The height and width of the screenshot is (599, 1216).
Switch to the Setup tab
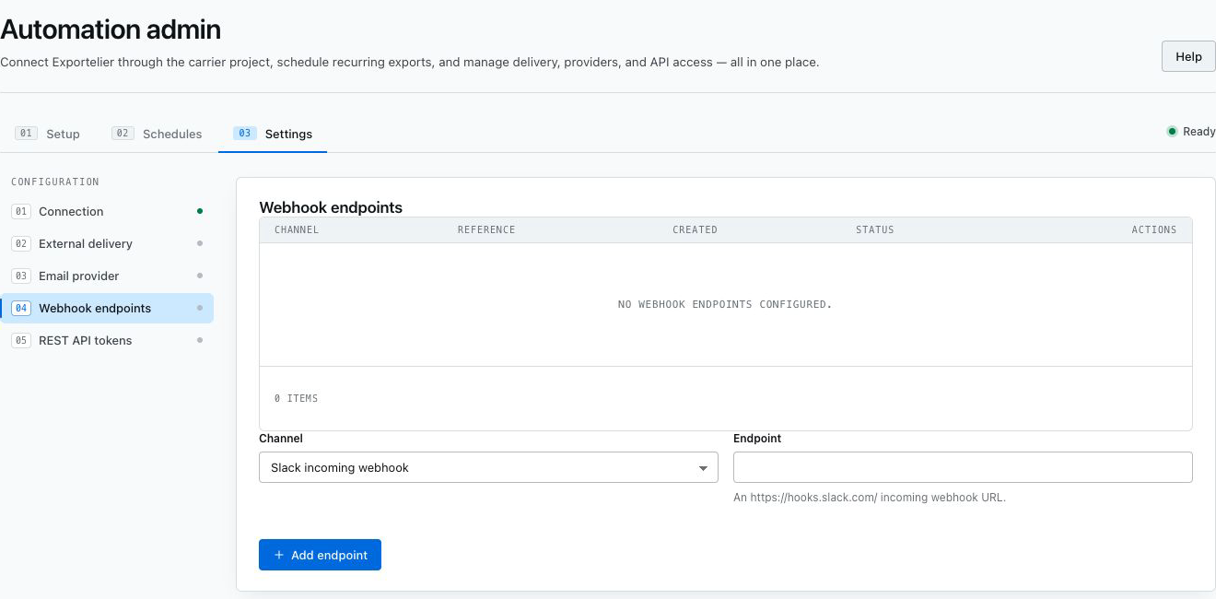(x=48, y=134)
